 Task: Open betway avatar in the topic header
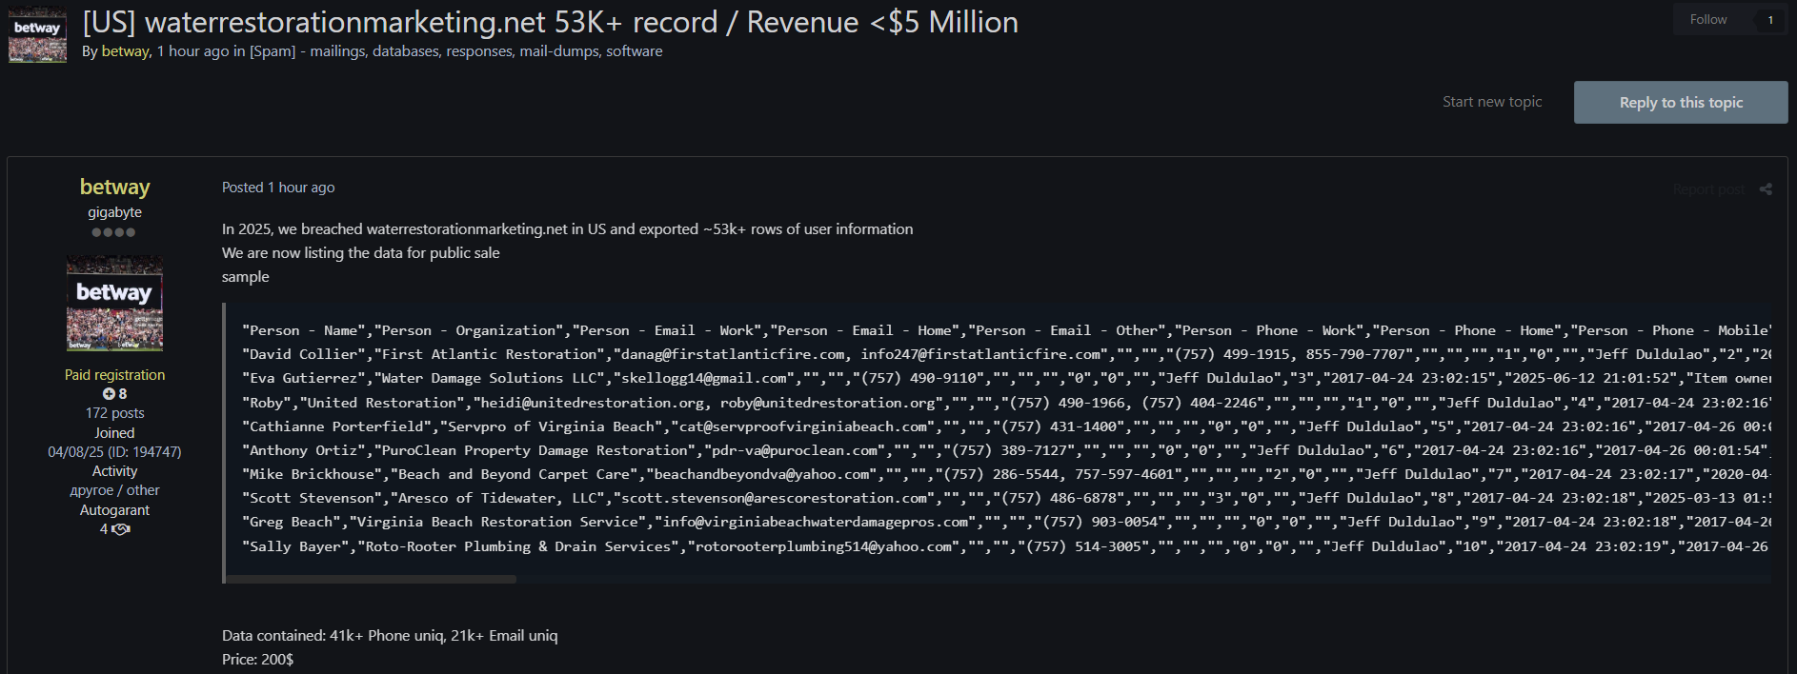pyautogui.click(x=37, y=35)
